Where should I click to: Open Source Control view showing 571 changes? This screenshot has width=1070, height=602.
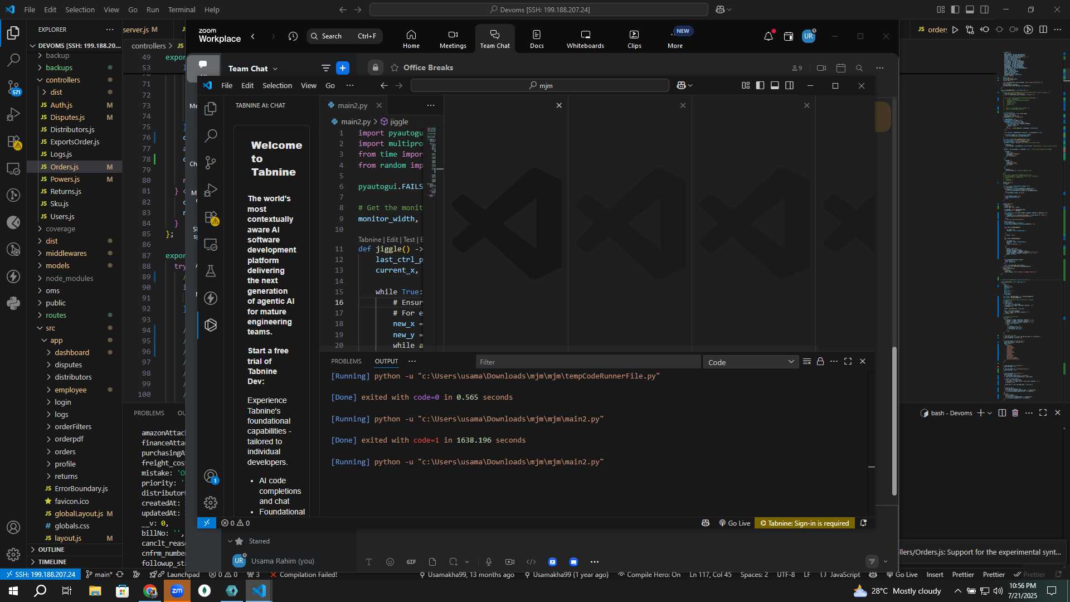coord(13,87)
